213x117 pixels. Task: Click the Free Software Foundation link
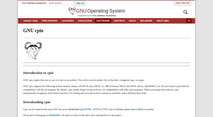point(104,16)
